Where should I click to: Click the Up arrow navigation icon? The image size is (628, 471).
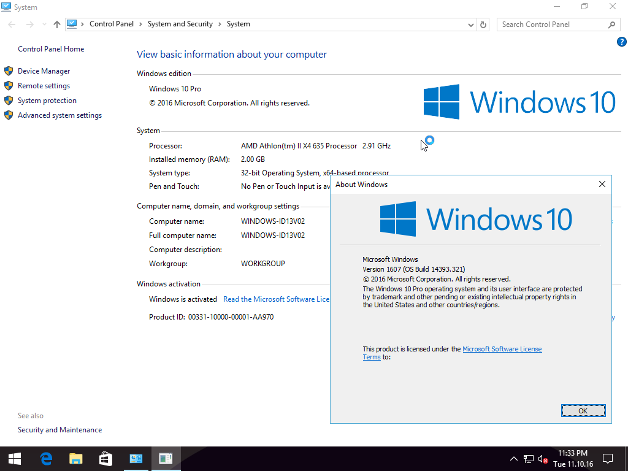click(x=57, y=25)
